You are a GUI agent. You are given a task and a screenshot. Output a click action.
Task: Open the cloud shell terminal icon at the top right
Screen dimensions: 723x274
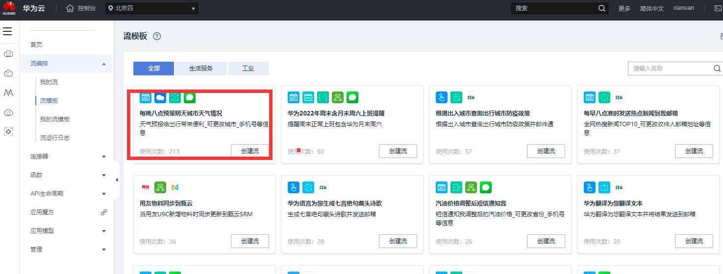pos(718,8)
